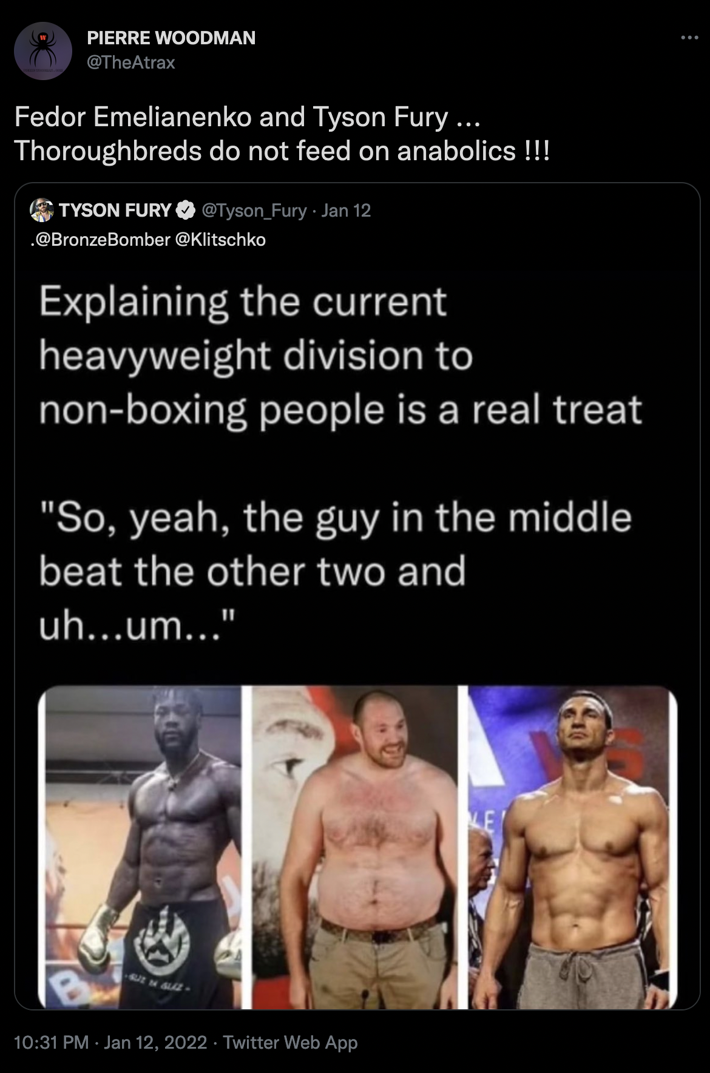Open the 10:31 PM Jan 12, 2022 timestamp
Screen dimensions: 710x1073
coord(110,1043)
